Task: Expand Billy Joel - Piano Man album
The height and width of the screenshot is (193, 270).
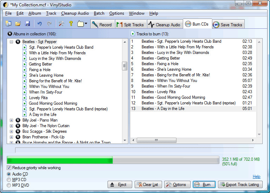Action: 11,120
